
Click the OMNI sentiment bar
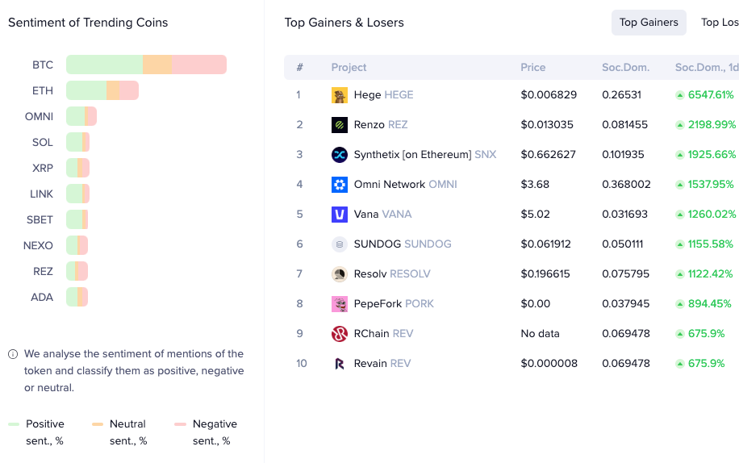point(81,116)
